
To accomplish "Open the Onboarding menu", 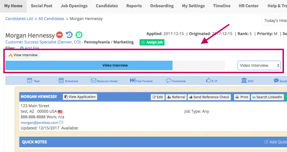I will pos(162,6).
